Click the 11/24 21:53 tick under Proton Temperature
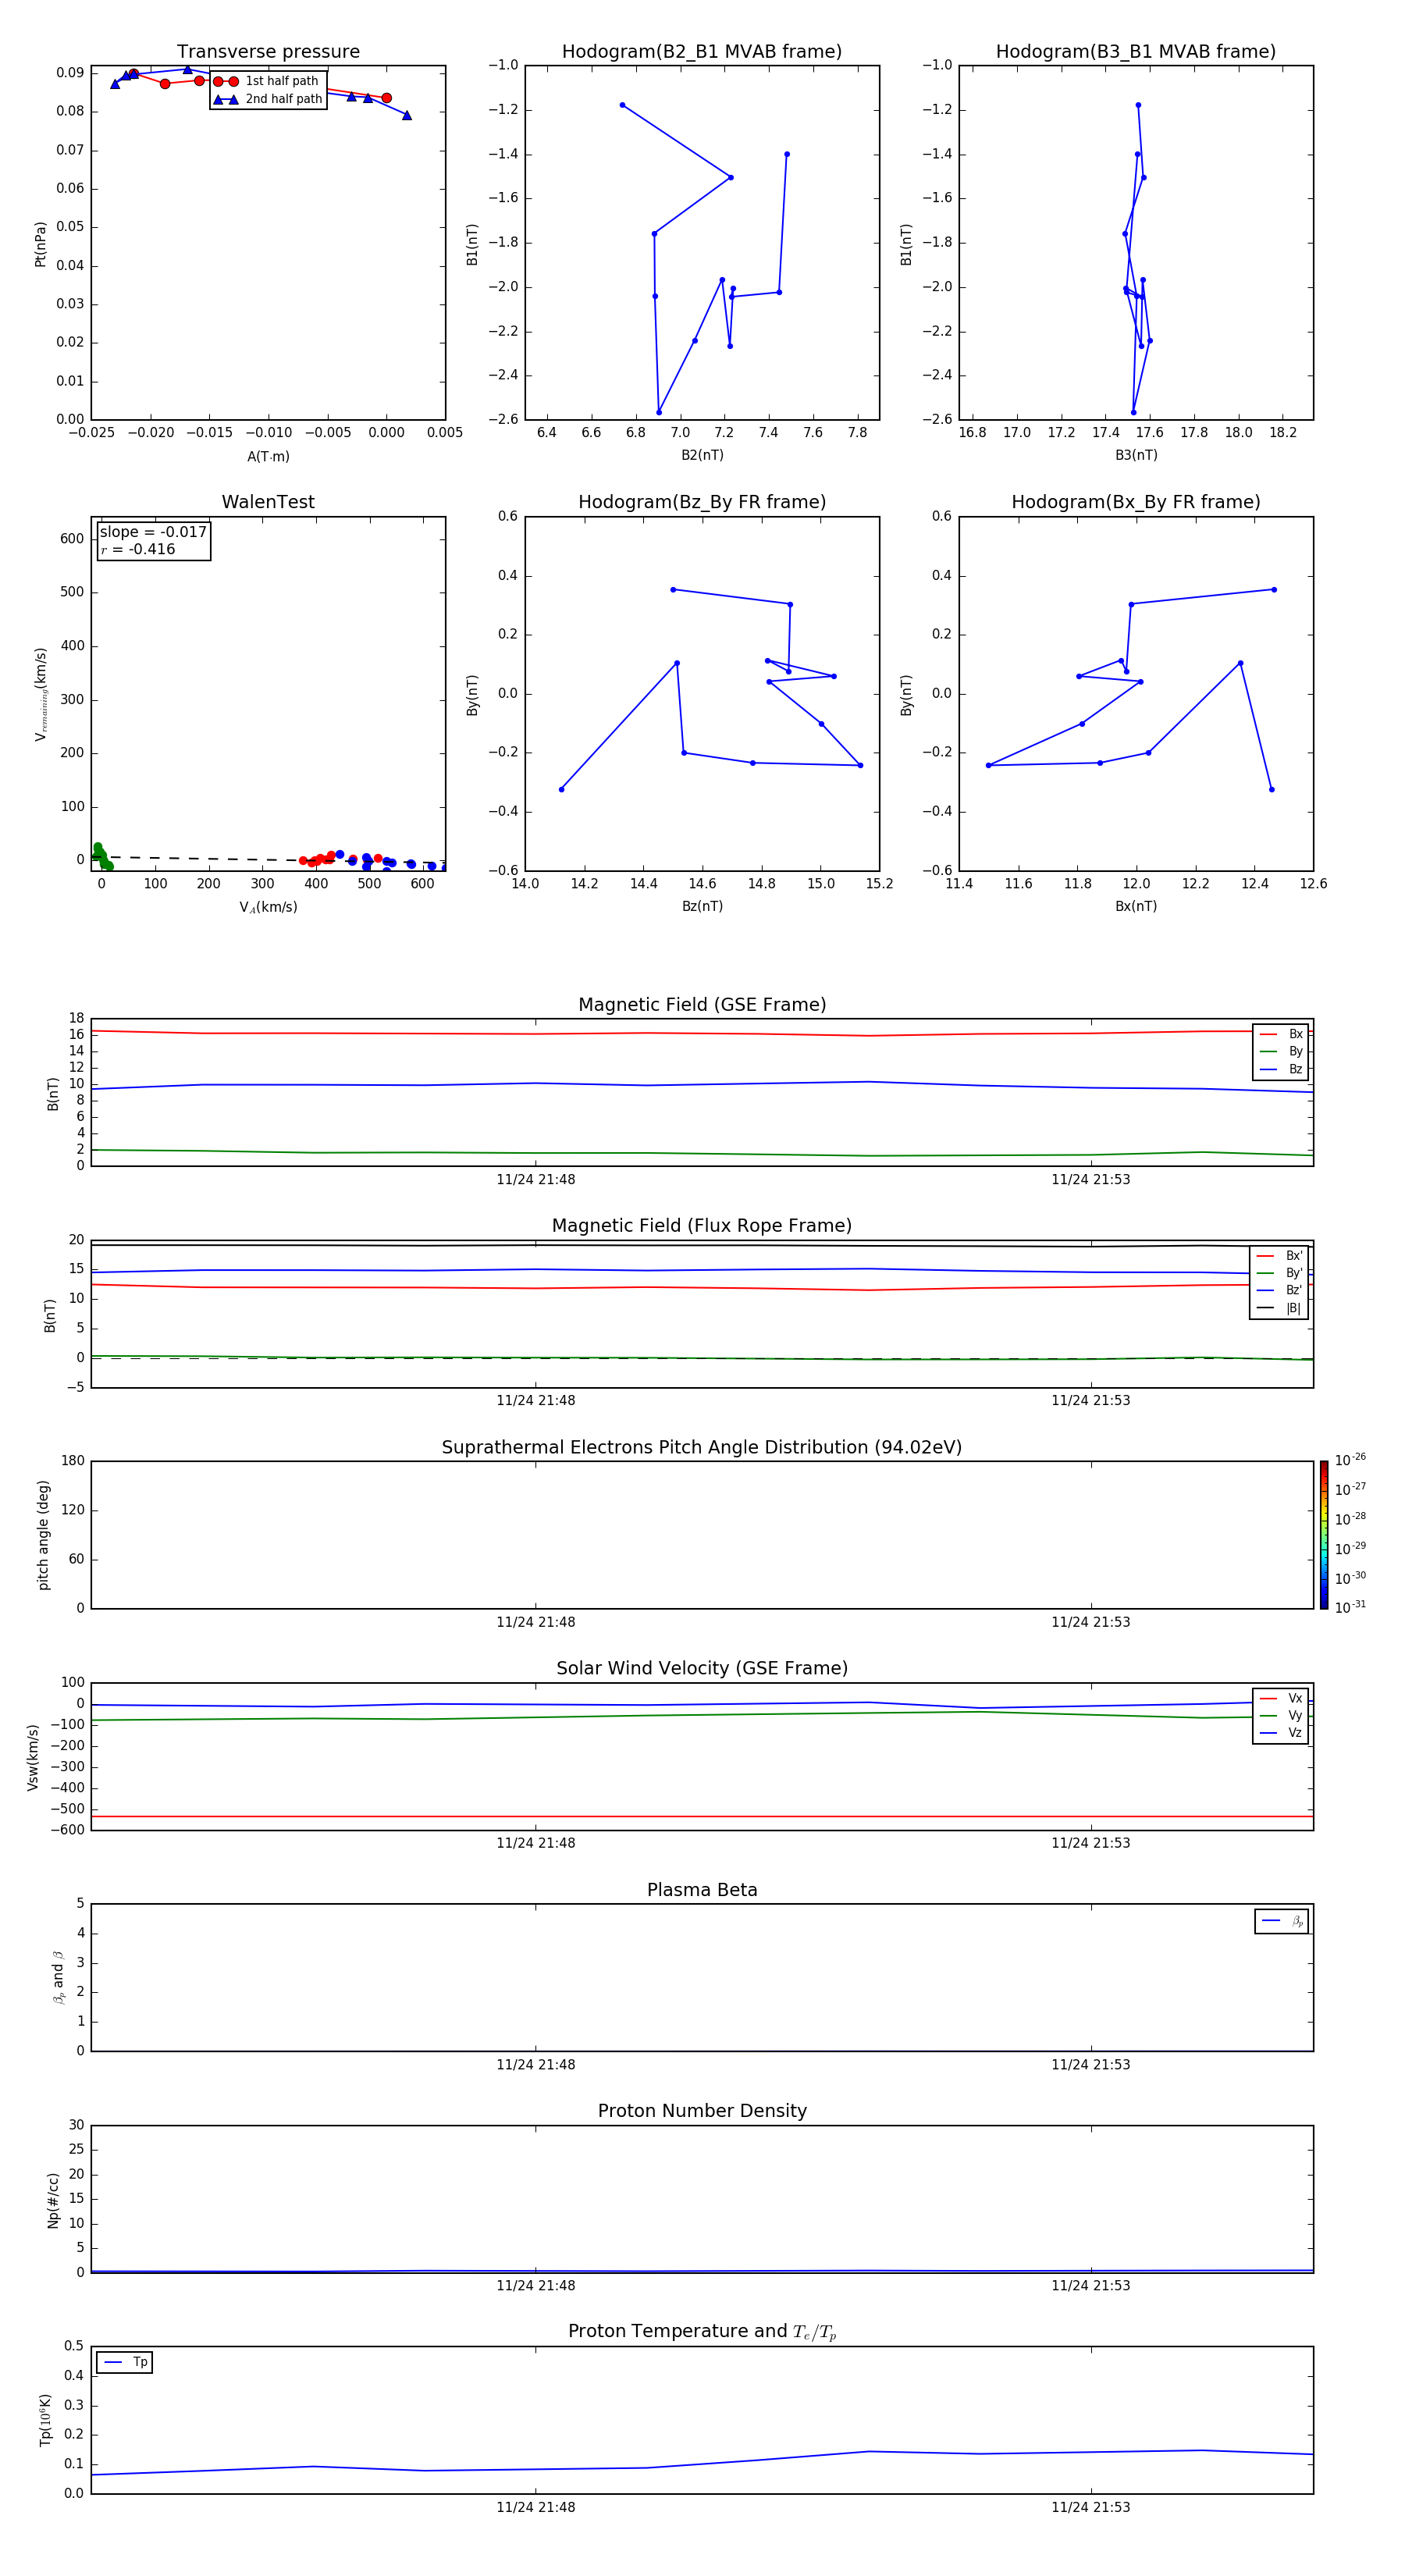This screenshot has height=2576, width=1405. point(1090,2507)
